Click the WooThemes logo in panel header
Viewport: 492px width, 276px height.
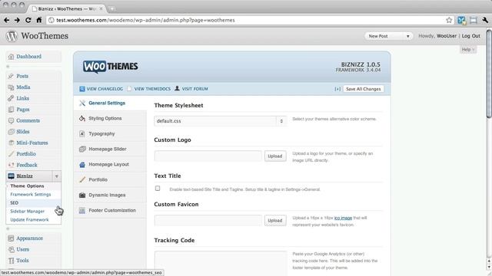pyautogui.click(x=111, y=67)
